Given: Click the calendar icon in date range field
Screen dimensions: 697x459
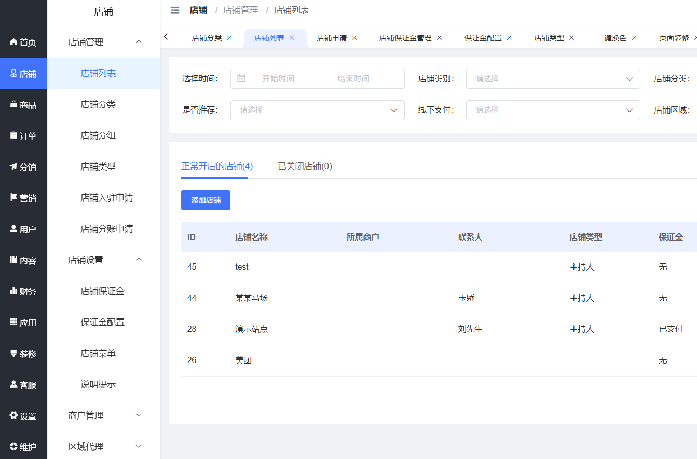Looking at the screenshot, I should tap(241, 78).
